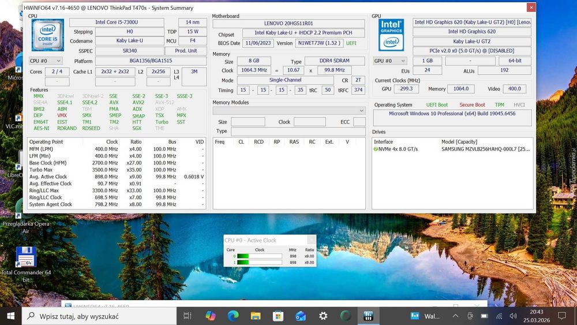Click the TPM indicator label
Screen dimensions: 577x325
coord(499,105)
